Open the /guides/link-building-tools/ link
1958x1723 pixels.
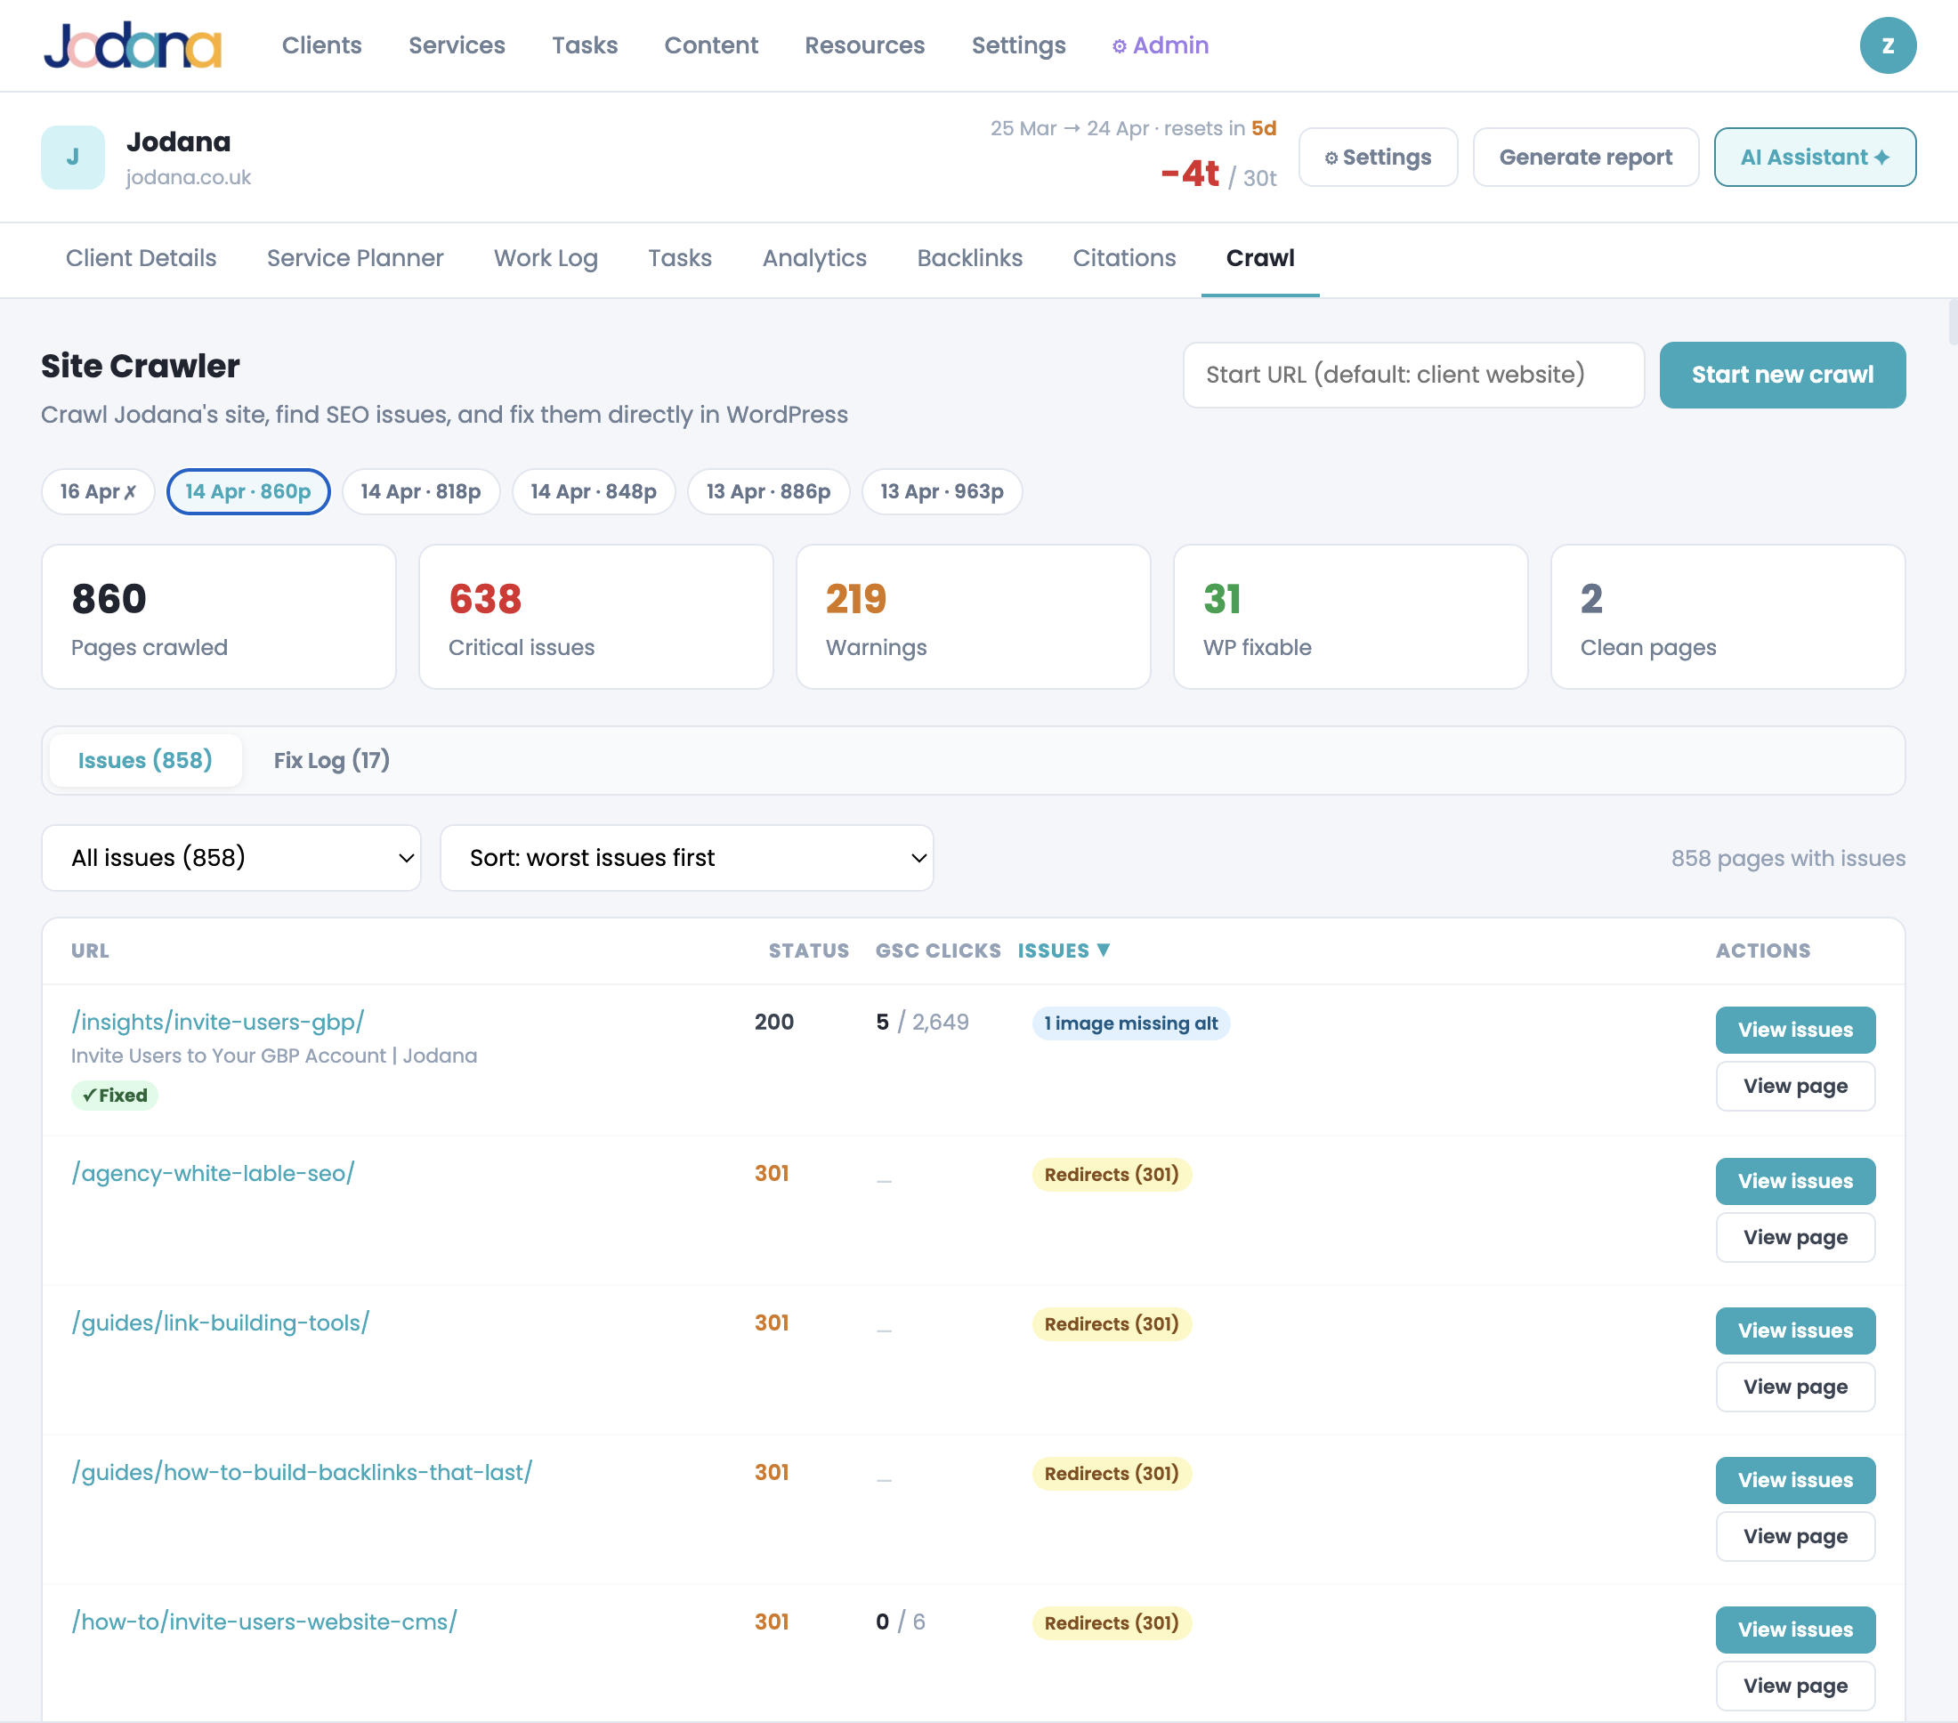(x=221, y=1323)
